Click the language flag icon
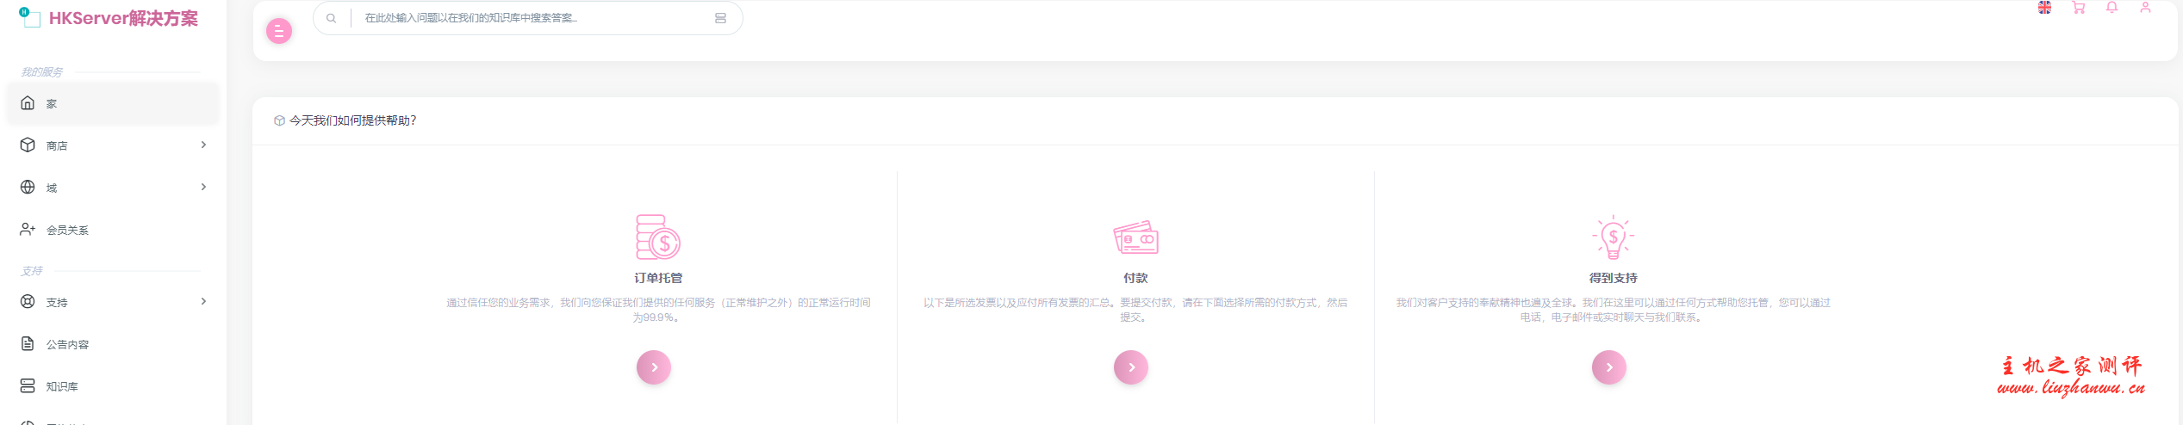 point(2043,8)
